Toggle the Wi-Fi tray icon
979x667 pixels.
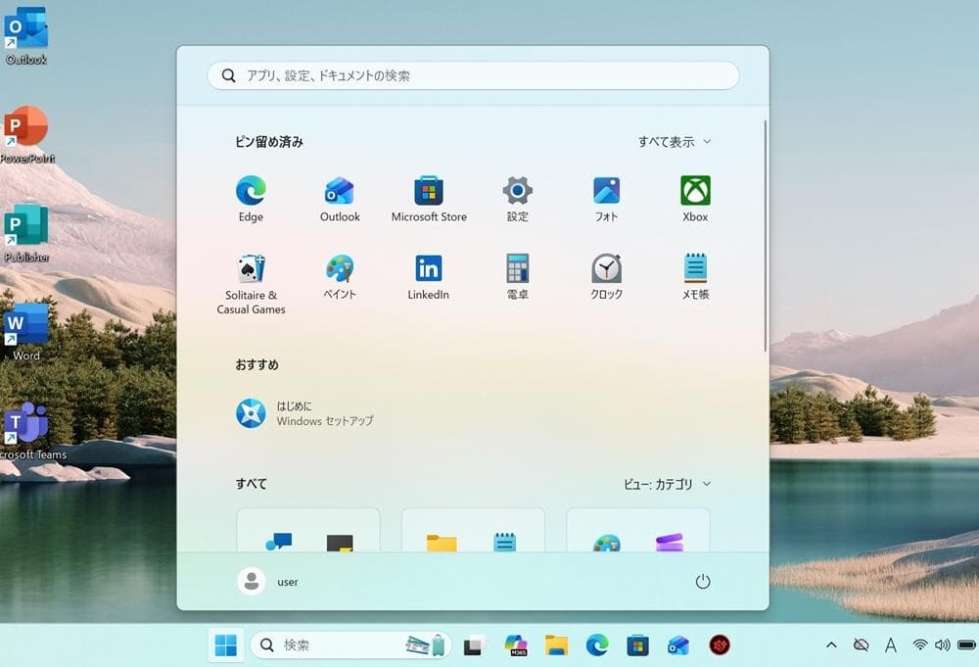918,645
